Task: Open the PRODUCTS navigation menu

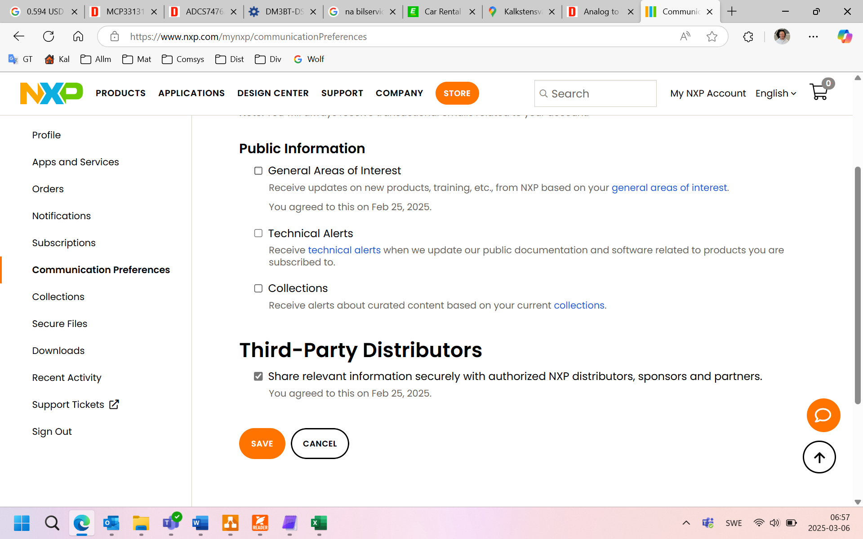Action: pos(120,93)
